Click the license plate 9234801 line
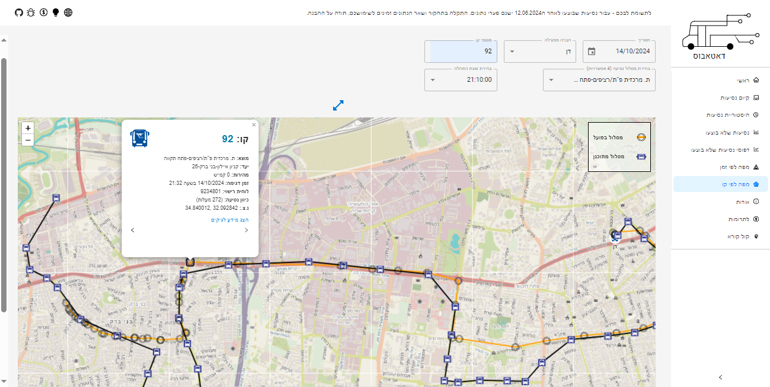Viewport: 770px width, 387px height. (225, 191)
